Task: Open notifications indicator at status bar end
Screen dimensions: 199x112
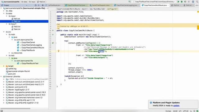Action: [197, 111]
